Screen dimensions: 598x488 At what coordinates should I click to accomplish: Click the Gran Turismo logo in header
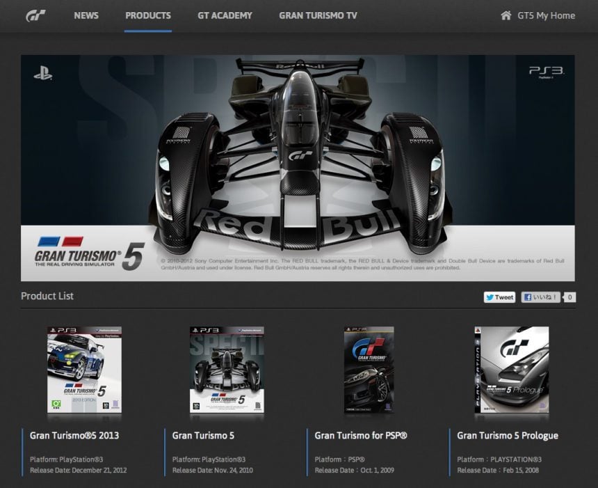35,15
